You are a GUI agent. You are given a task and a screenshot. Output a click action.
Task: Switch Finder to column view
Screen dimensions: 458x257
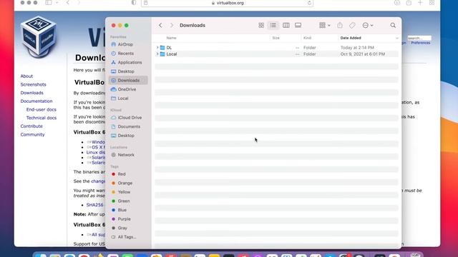tap(286, 26)
